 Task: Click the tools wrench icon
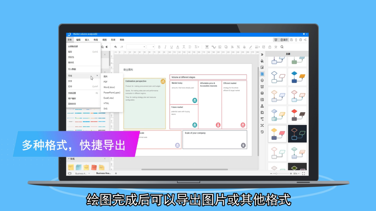click(x=276, y=47)
